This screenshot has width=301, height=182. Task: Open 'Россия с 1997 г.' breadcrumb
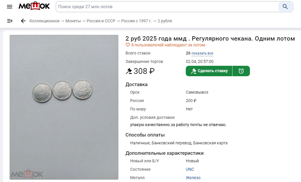136,21
